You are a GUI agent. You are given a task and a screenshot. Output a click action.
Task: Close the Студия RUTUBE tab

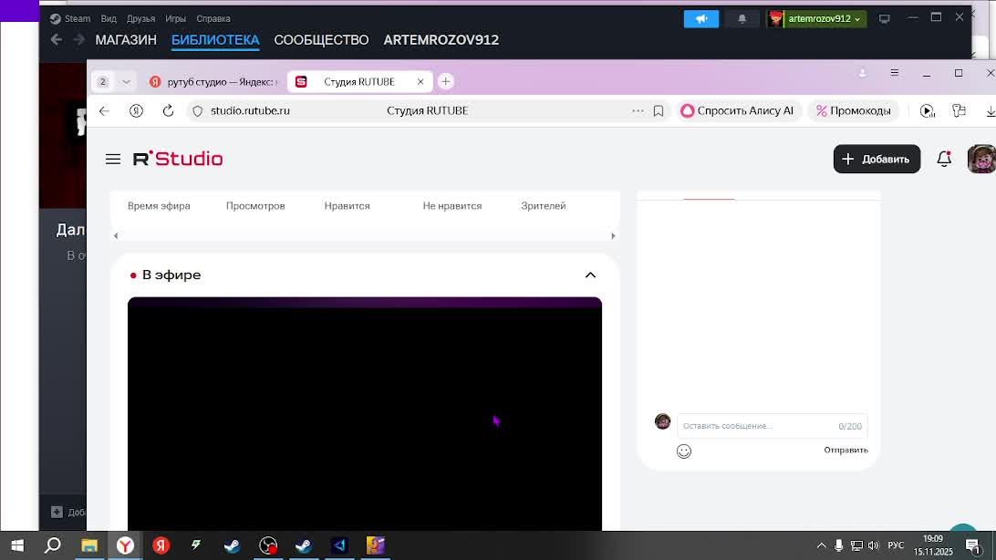tap(420, 82)
